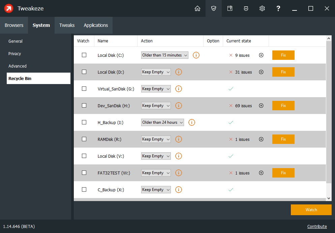This screenshot has height=233, width=335.
Task: Tick Watch checkbox for Local Disk (V:)
Action: (x=84, y=156)
